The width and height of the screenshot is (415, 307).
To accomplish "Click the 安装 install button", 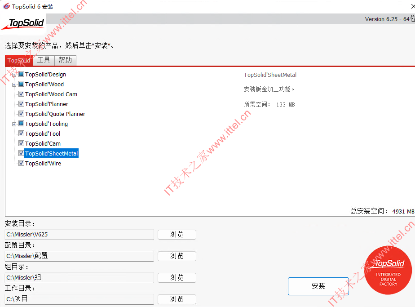I will coord(318,286).
